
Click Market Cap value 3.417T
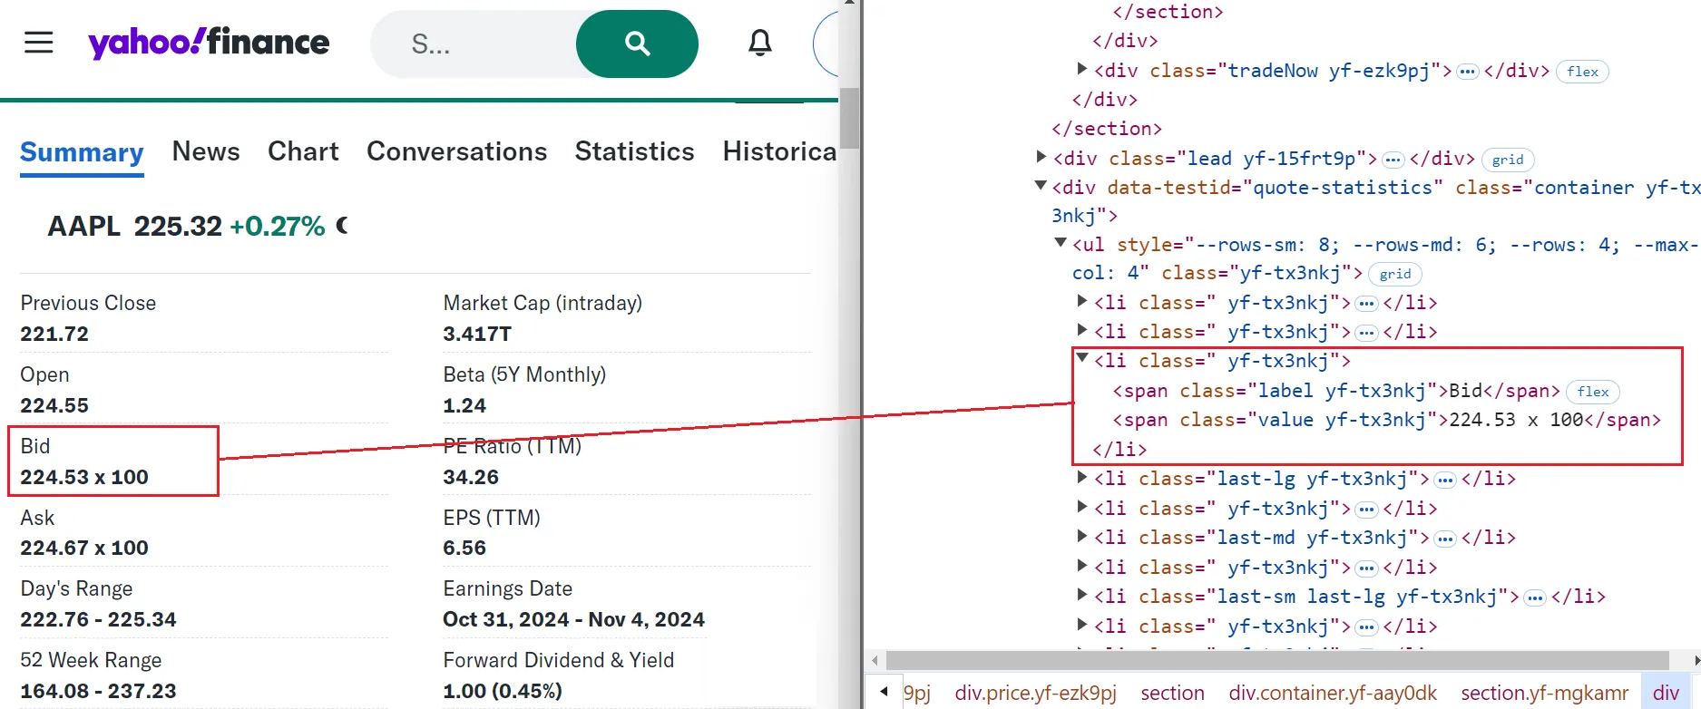[477, 334]
